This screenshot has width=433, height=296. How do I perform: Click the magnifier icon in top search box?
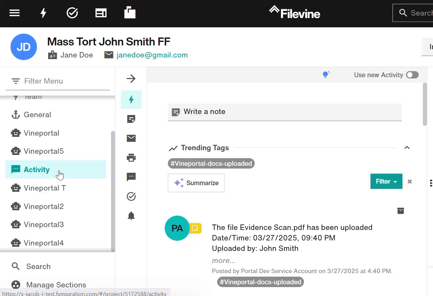point(403,13)
